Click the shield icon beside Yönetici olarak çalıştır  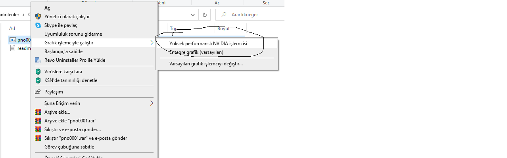(x=38, y=17)
